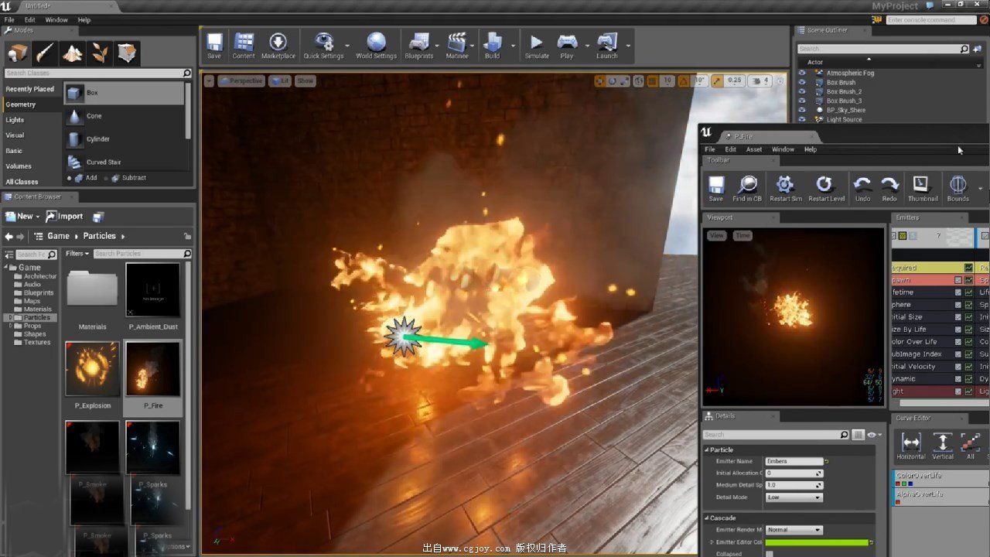
Task: Select Geometry Editing mode icon
Action: pyautogui.click(x=127, y=53)
